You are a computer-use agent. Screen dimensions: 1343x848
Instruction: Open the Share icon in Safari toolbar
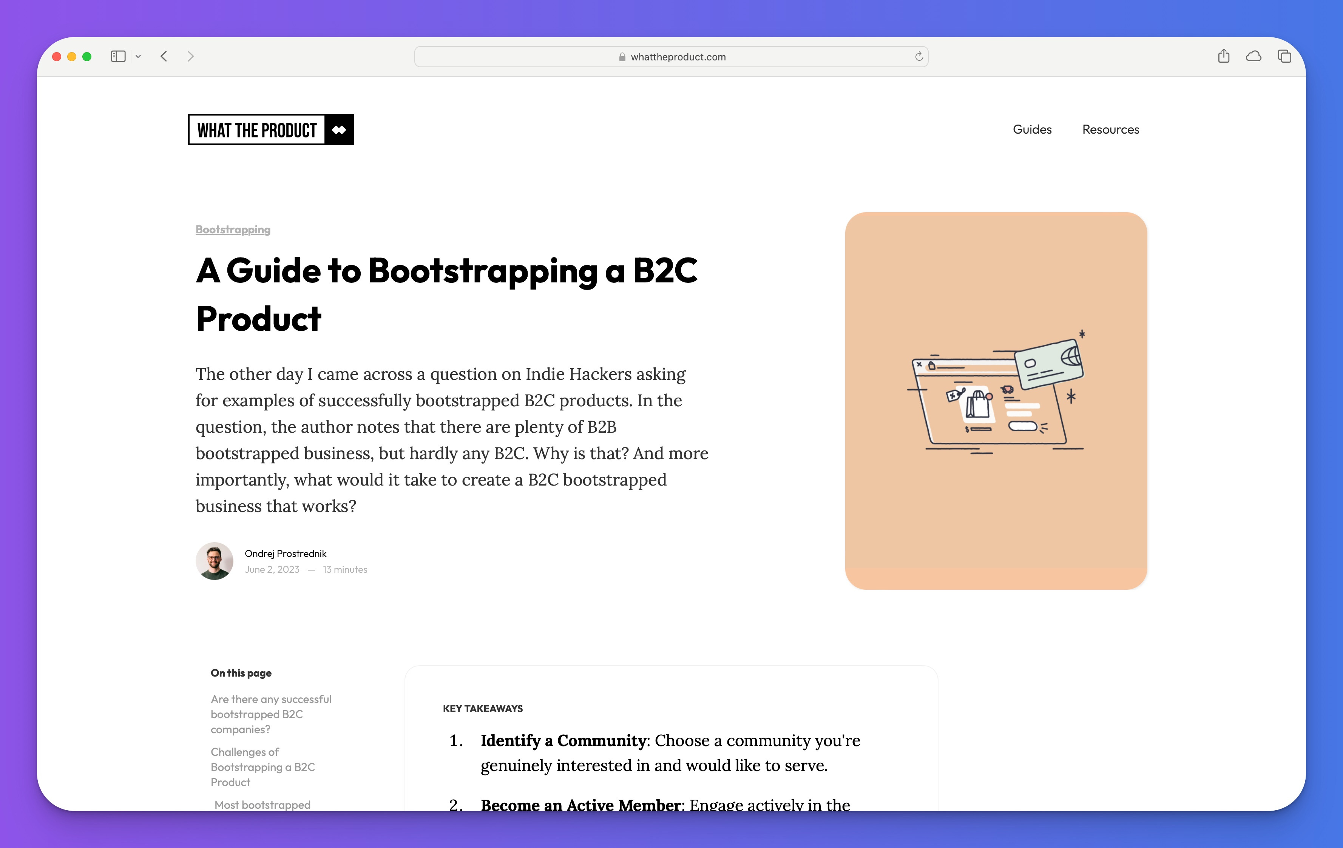click(1224, 56)
